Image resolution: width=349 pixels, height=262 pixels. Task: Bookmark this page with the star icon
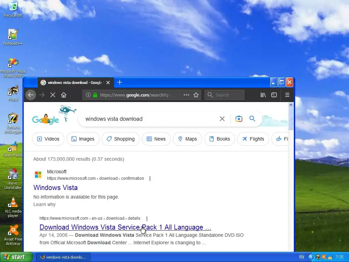tap(196, 95)
